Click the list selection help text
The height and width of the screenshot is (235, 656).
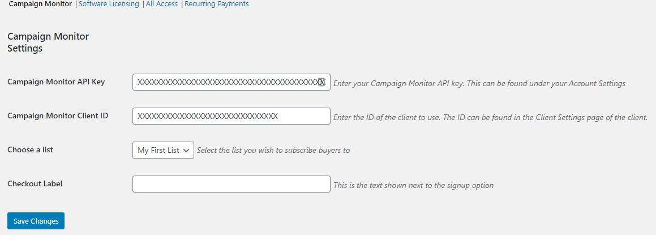point(273,151)
